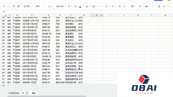
Task: Click the clear formatting eraser icon
Action: (19, 6)
